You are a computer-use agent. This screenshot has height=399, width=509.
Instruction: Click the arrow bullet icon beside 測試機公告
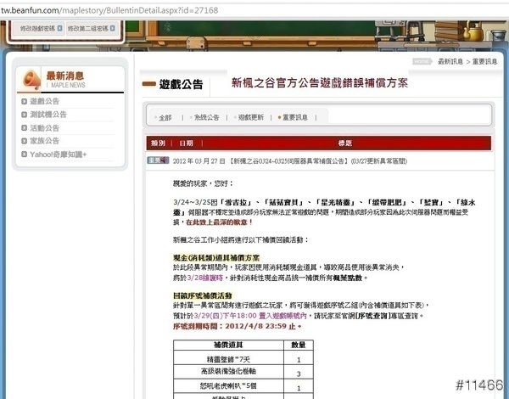pyautogui.click(x=24, y=115)
